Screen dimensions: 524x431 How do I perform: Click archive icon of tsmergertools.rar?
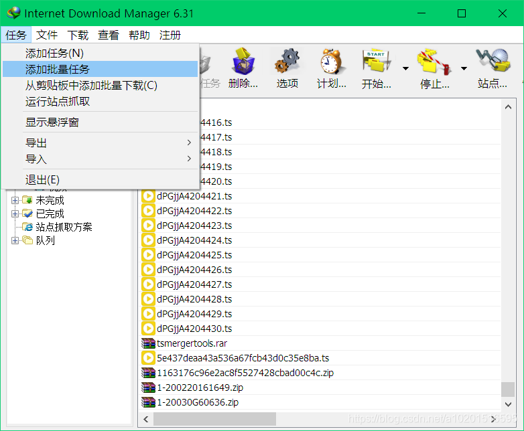[x=148, y=343]
